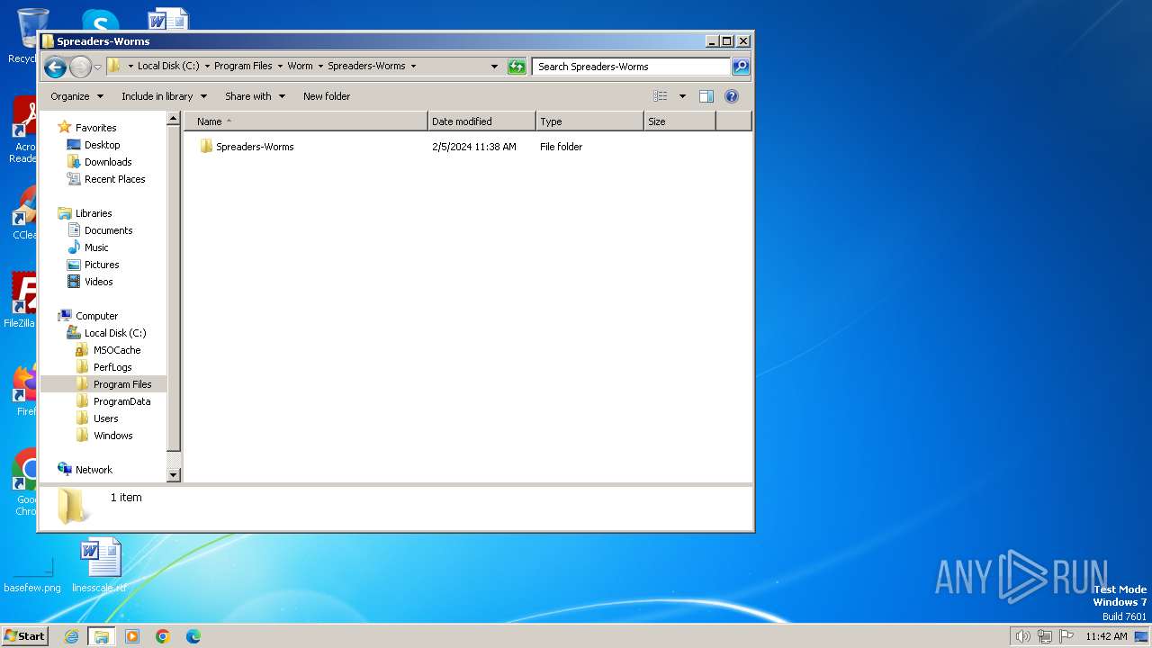Launch Windows Media Player from taskbar

coord(132,636)
